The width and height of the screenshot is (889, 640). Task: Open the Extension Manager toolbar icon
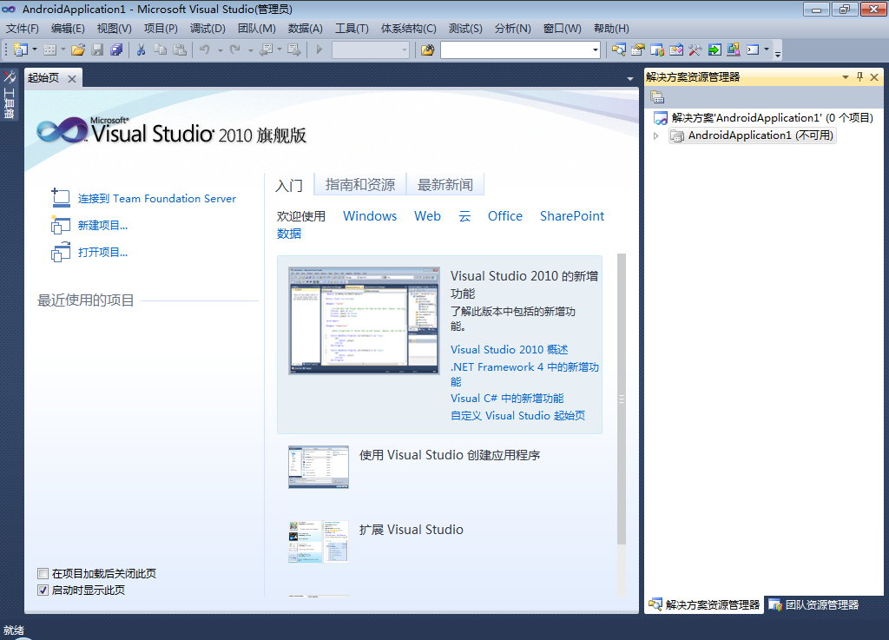(734, 49)
